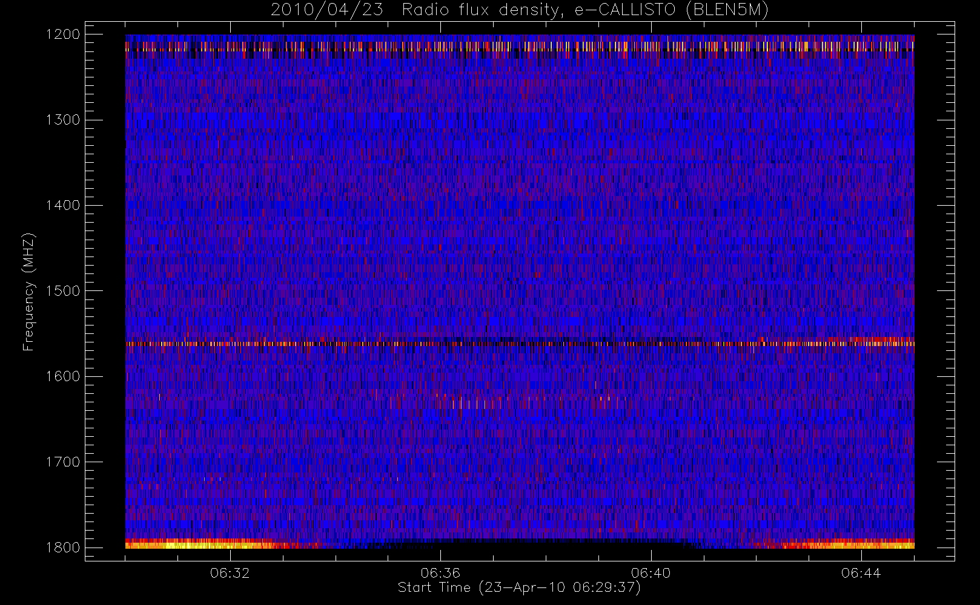Screen dimensions: 980x605
Task: Click the Start Time axis caption
Action: 519,587
